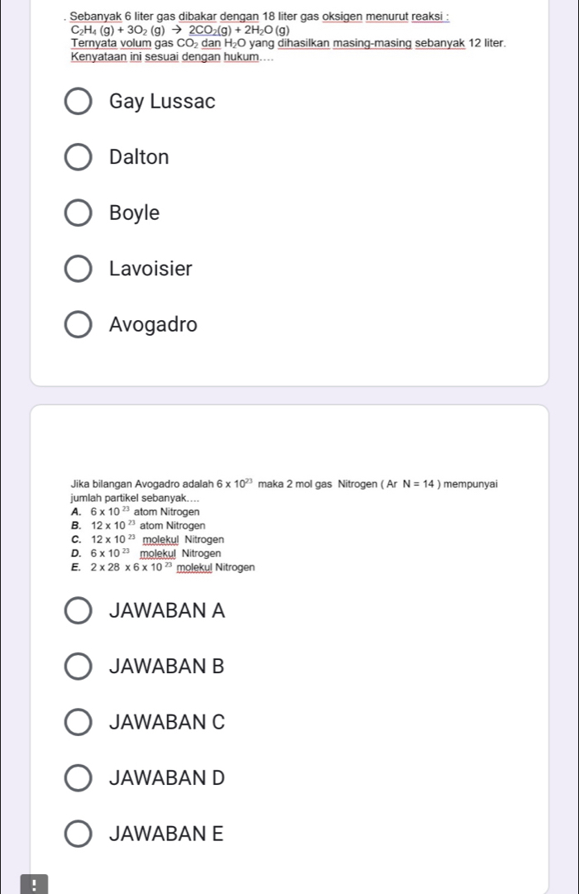Pick the Avogadro radio button
Screen dimensions: 579x894
(78, 324)
